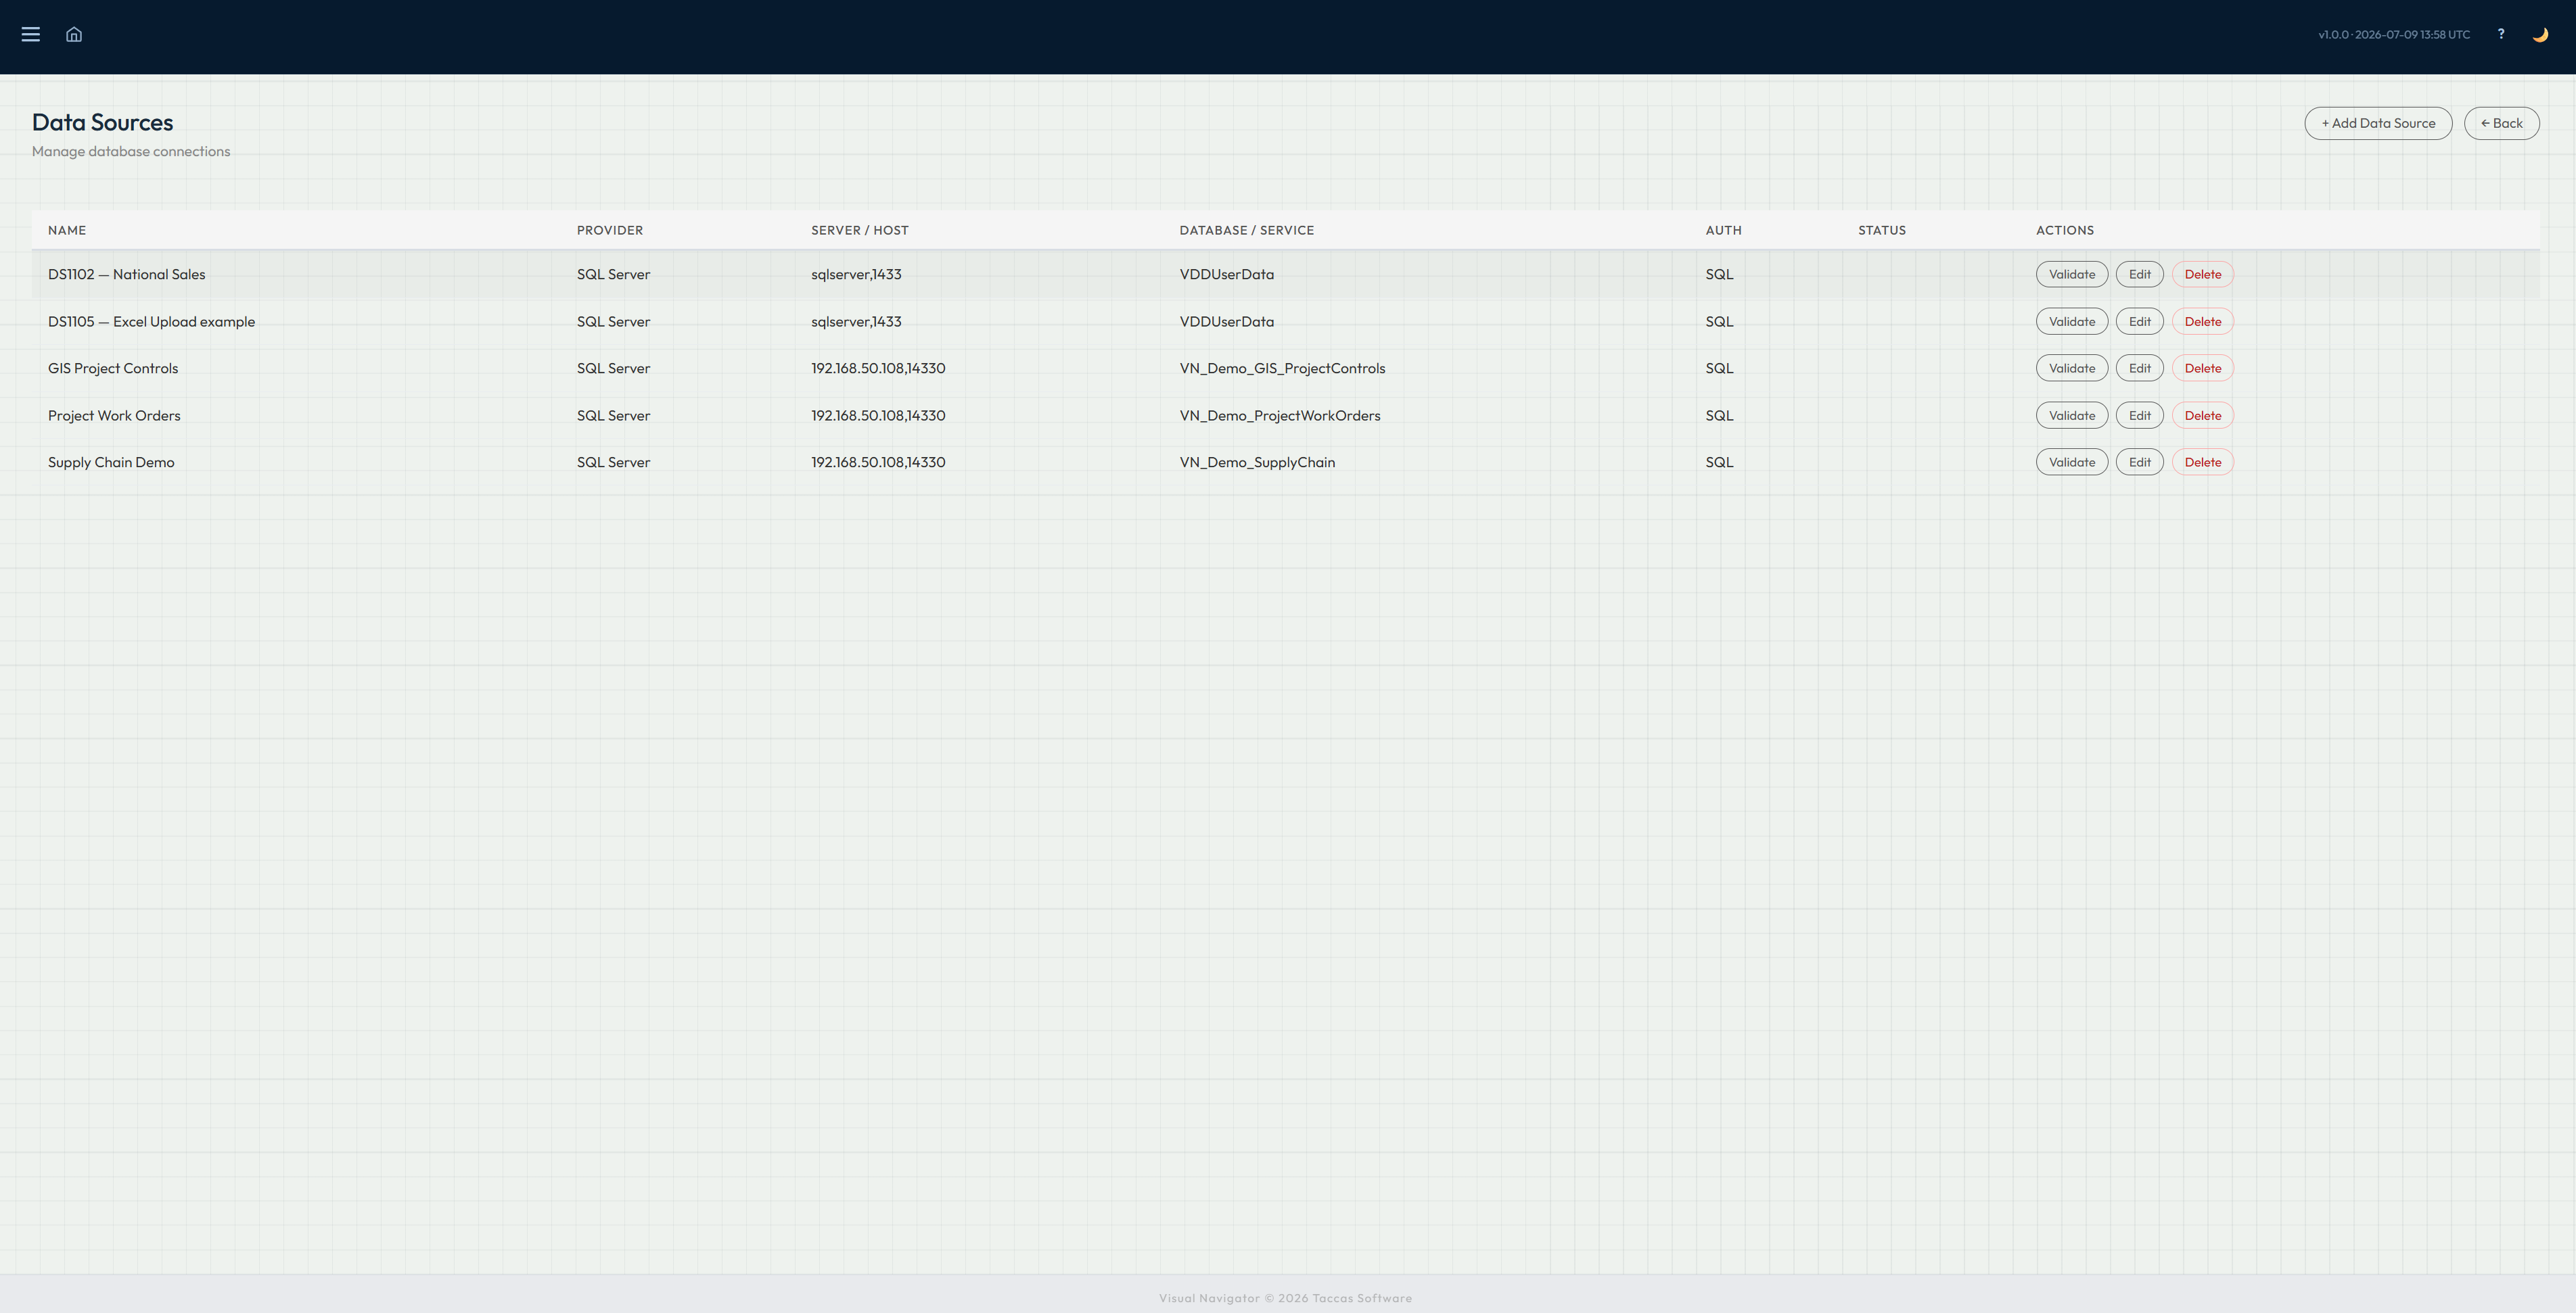2576x1313 pixels.
Task: Edit Project Work Orders source
Action: coord(2139,414)
